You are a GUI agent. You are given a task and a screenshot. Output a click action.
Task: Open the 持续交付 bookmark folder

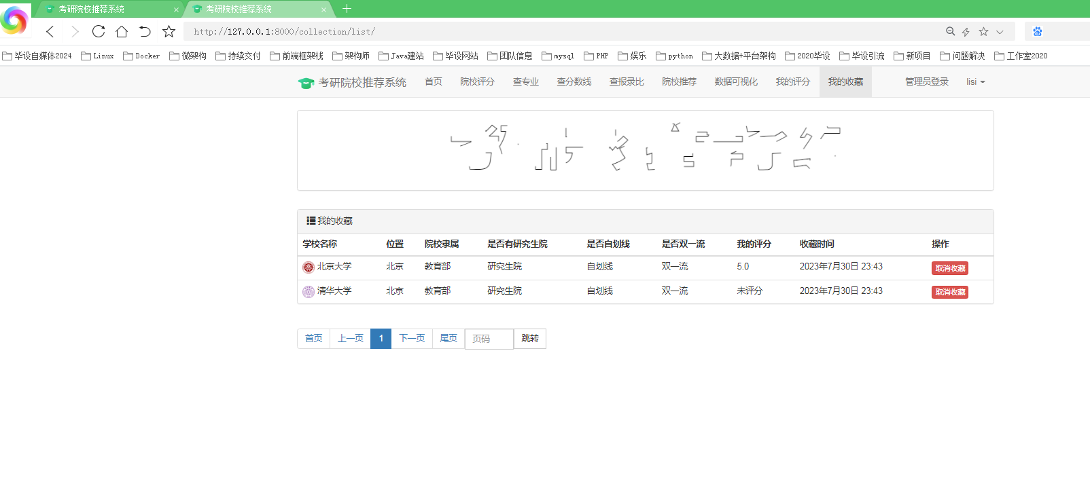click(238, 56)
